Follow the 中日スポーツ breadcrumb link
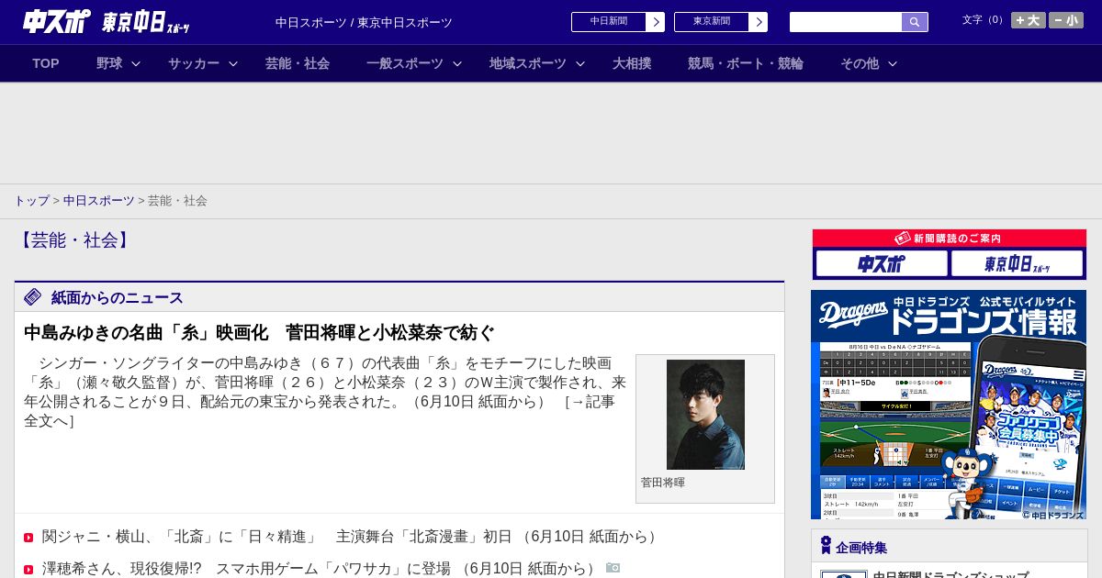This screenshot has width=1102, height=578. pos(99,201)
